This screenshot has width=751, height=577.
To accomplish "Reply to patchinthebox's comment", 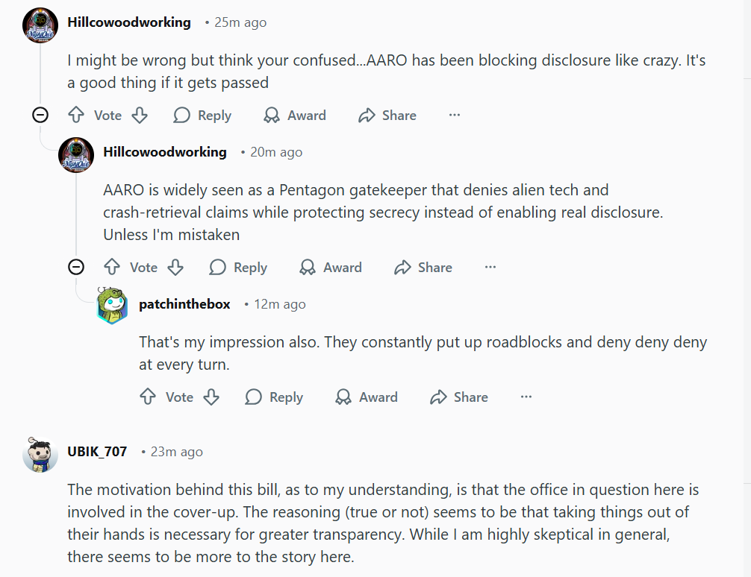I will [x=274, y=397].
